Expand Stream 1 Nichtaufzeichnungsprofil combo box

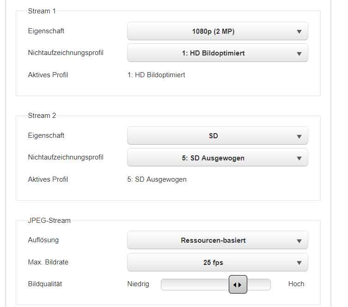(217, 53)
